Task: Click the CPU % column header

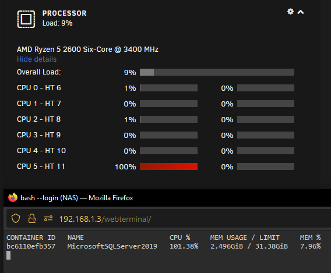Action: (x=180, y=237)
